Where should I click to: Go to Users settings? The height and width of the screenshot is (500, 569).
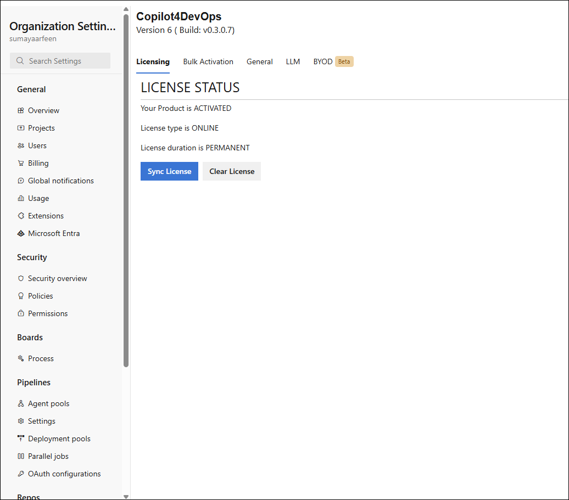pos(37,145)
